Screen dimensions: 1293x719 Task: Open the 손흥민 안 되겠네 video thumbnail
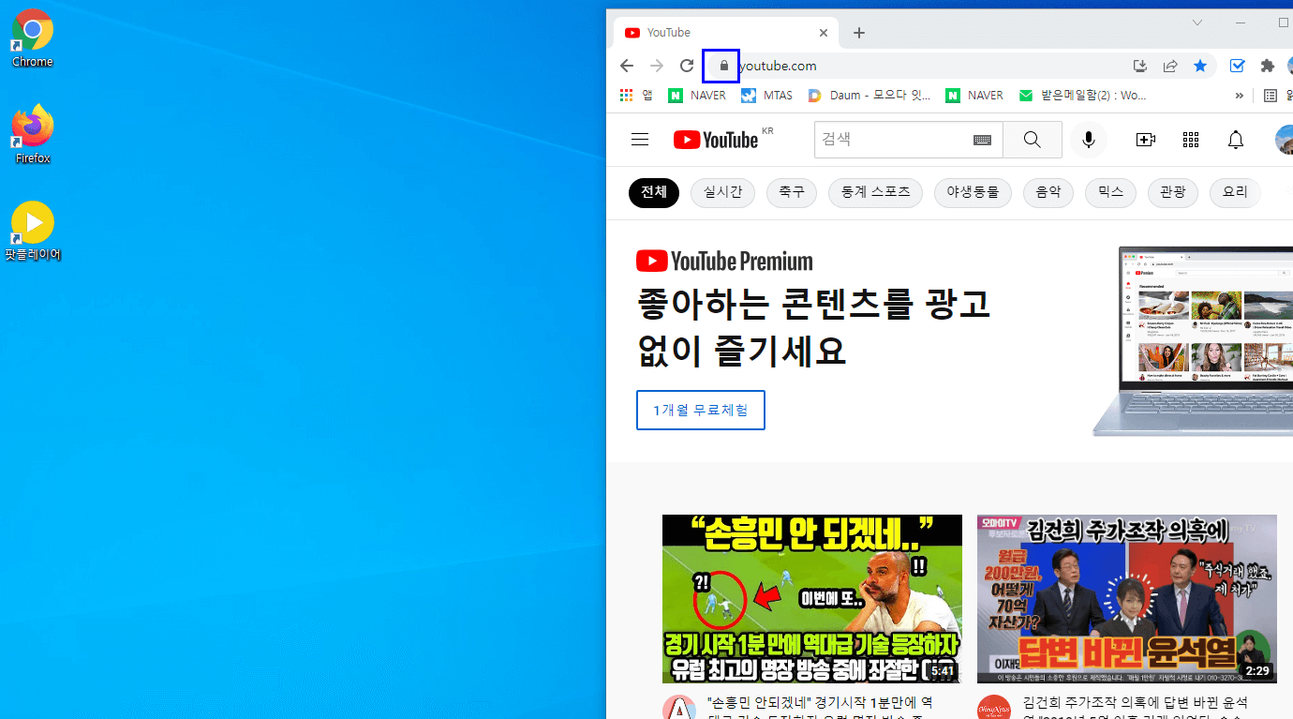coord(812,599)
